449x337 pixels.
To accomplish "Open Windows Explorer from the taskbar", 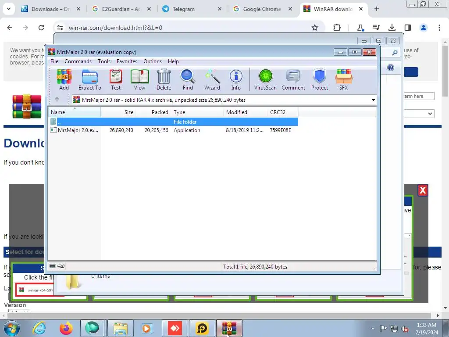I will [x=121, y=328].
